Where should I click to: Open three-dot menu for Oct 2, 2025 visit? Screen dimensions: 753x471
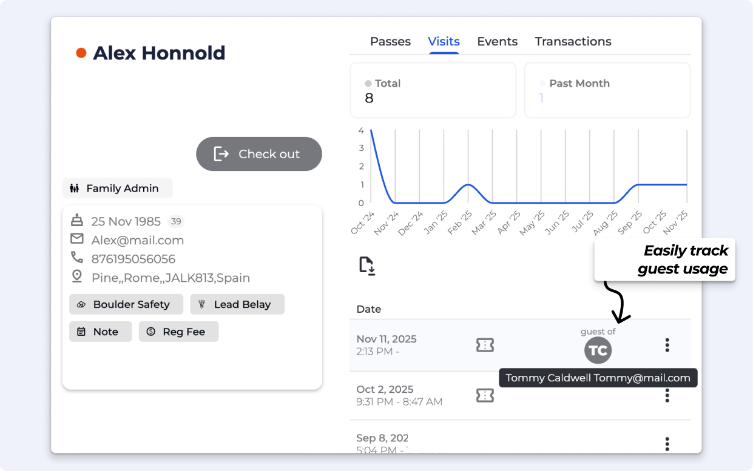click(x=667, y=396)
